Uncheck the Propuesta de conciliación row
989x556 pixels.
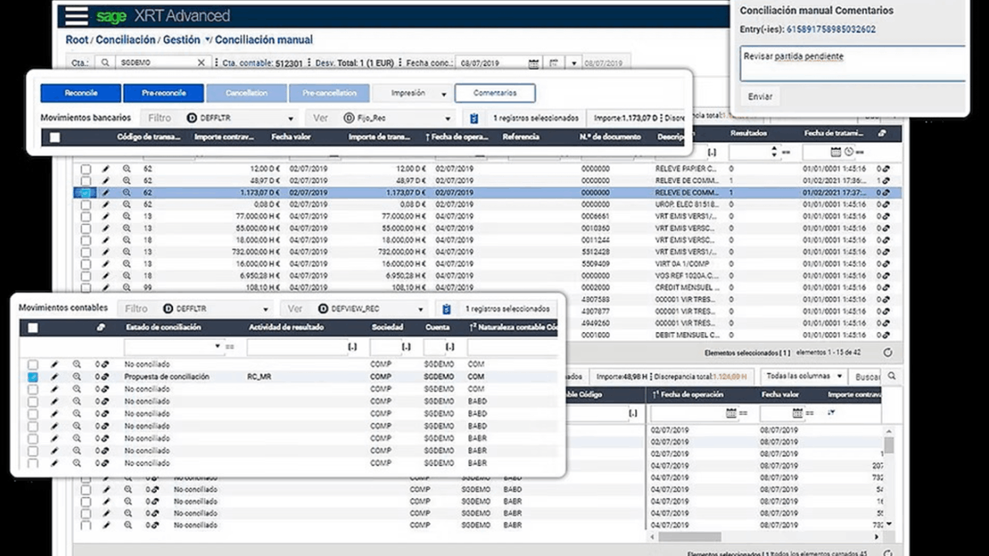[32, 376]
